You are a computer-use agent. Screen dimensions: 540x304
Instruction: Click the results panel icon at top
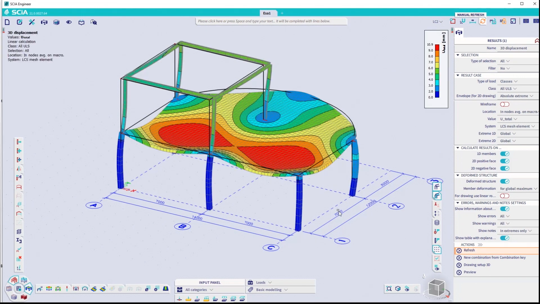459,33
